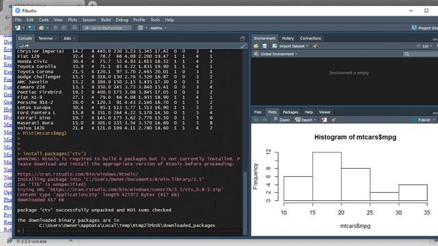
Task: Click the Save document icon
Action: [x=55, y=28]
